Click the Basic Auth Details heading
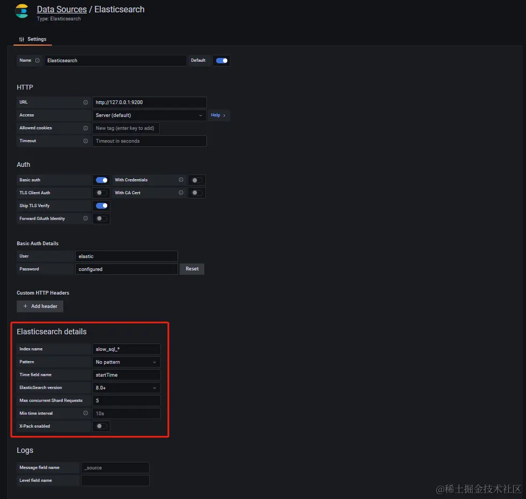The width and height of the screenshot is (526, 499). [38, 244]
